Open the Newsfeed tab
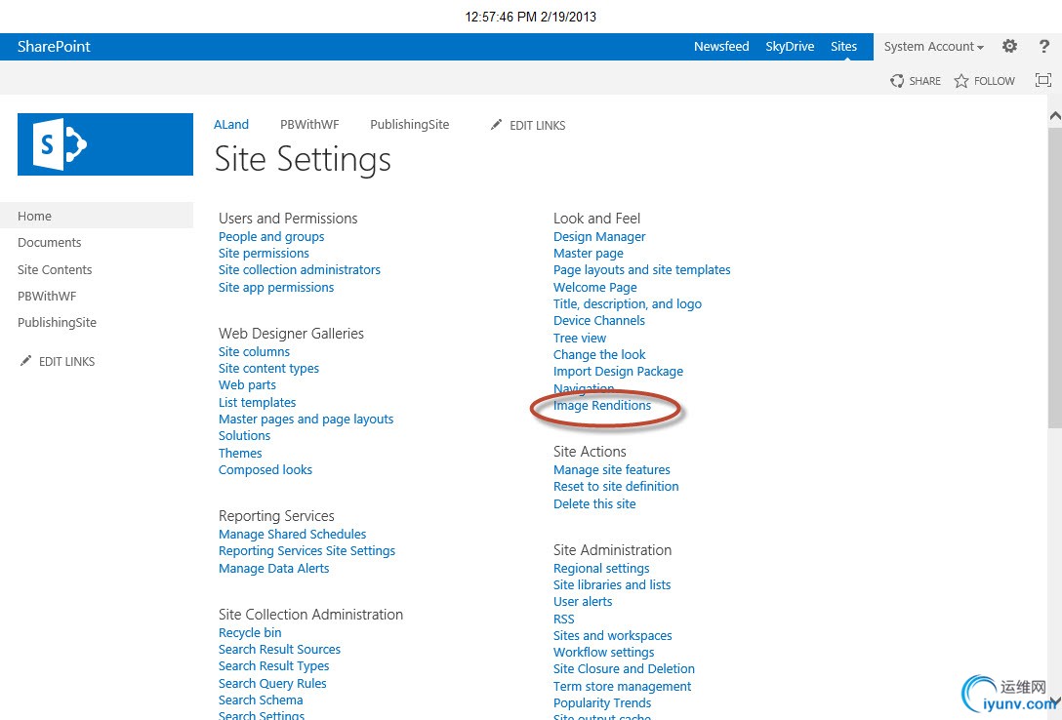The height and width of the screenshot is (720, 1062). point(721,47)
